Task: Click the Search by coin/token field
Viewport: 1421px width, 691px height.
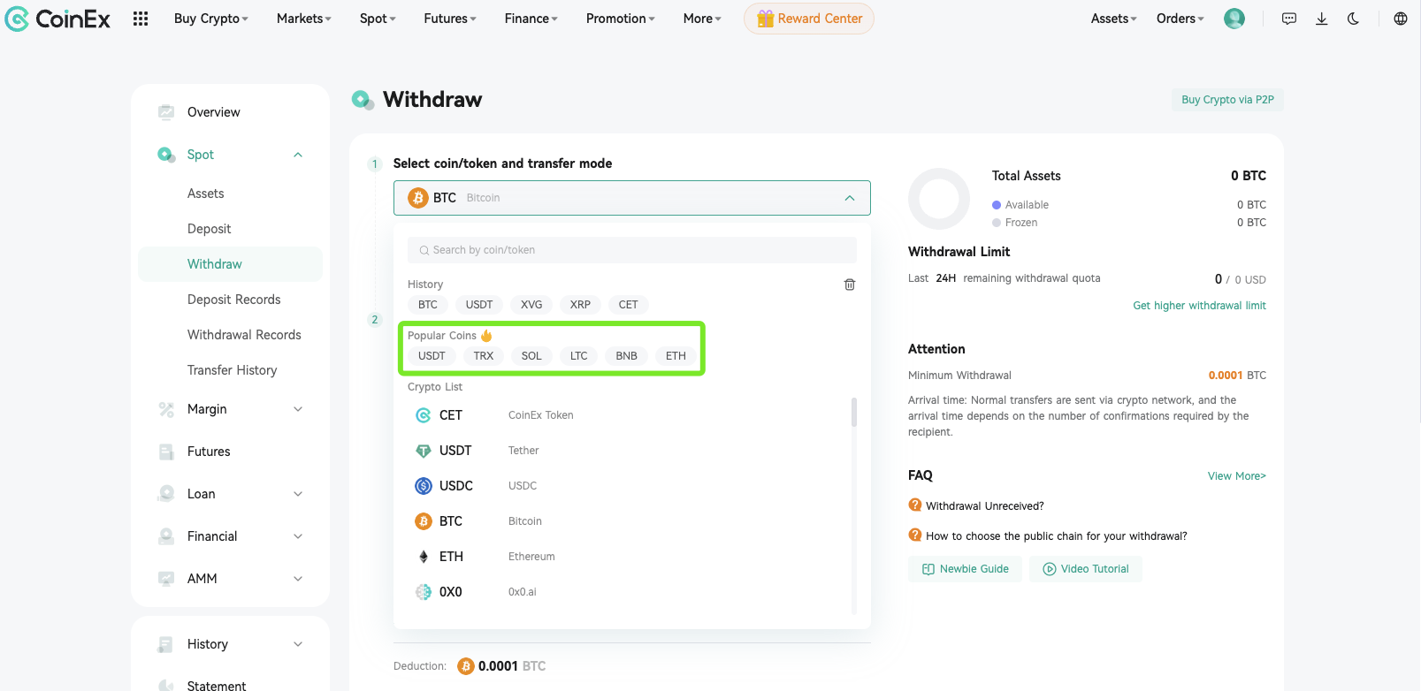Action: click(632, 250)
